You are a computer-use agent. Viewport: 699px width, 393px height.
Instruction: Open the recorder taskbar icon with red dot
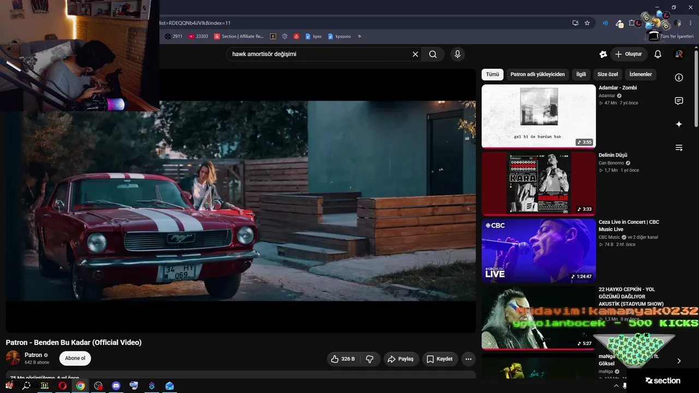(x=98, y=386)
